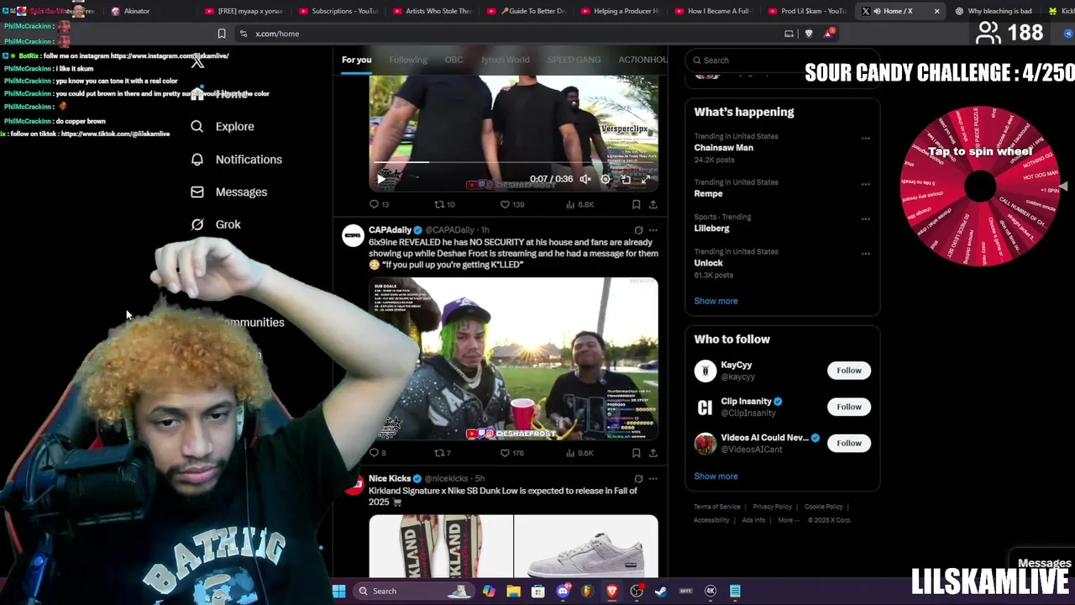
Task: Open the 6ix9ine video thumbnail
Action: [513, 359]
